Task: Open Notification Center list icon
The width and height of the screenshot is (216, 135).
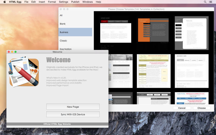Action: pyautogui.click(x=211, y=2)
